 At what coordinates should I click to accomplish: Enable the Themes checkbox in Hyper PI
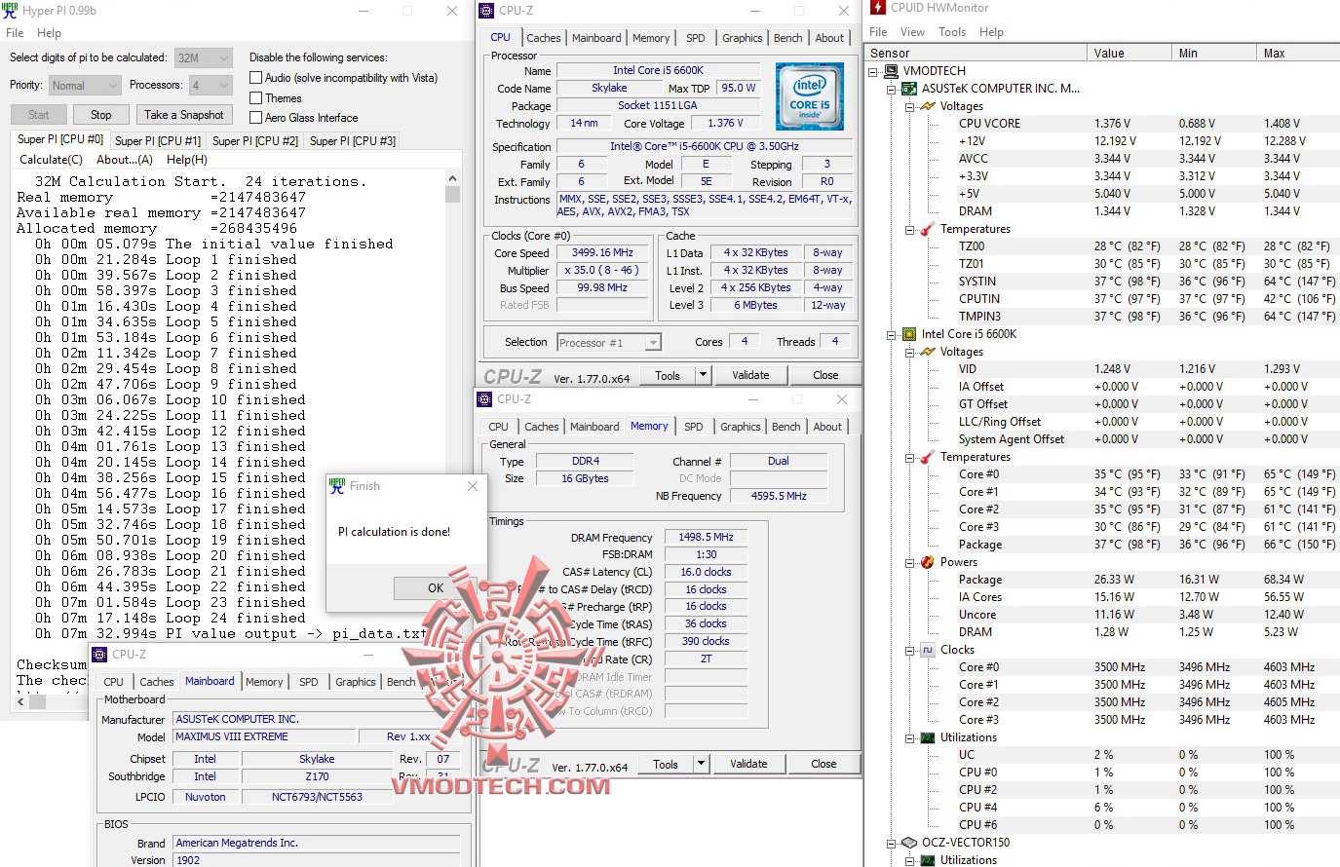click(x=256, y=97)
